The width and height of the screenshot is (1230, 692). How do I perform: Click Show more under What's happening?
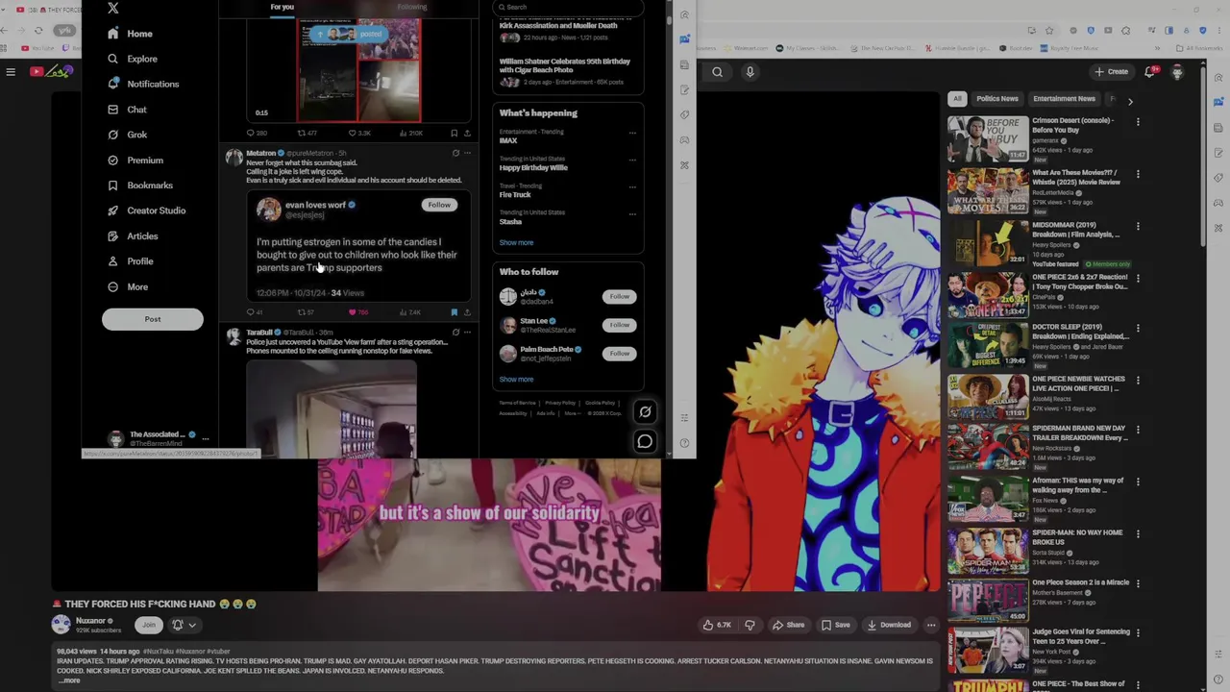click(x=516, y=243)
